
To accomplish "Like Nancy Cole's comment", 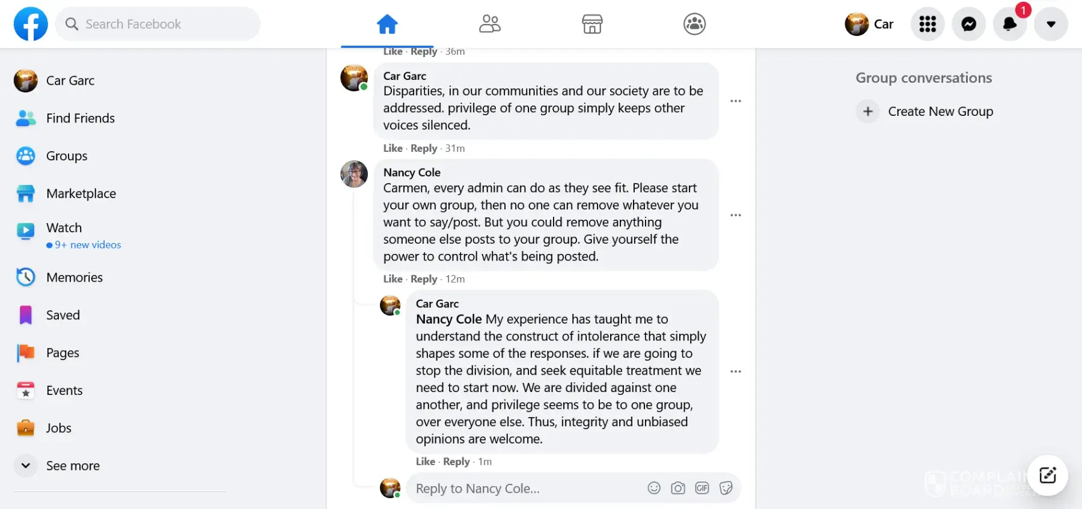I will (393, 279).
